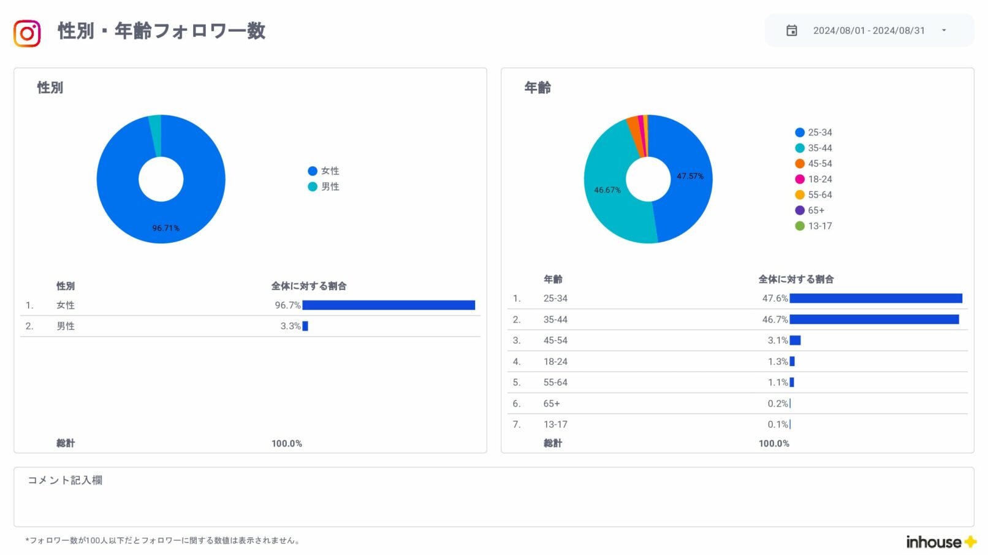Click the 25-34 legend color marker
The width and height of the screenshot is (988, 555).
click(798, 132)
